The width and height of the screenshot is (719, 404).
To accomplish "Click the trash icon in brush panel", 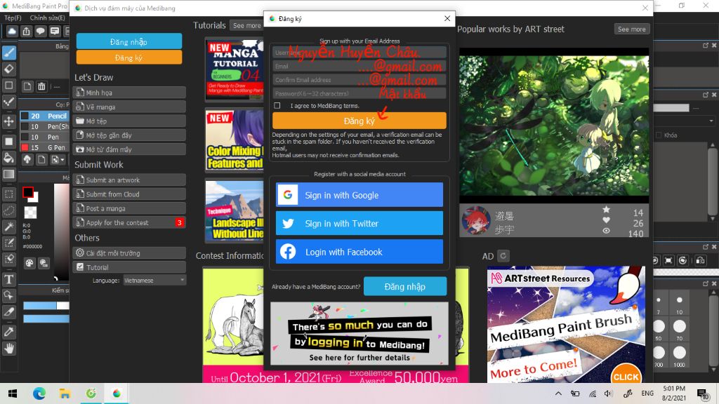I will (41, 86).
